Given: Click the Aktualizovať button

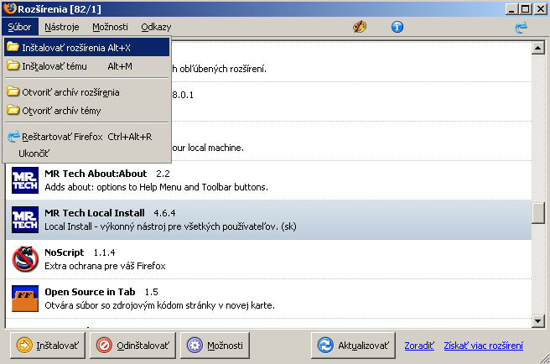Looking at the screenshot, I should click(x=353, y=346).
